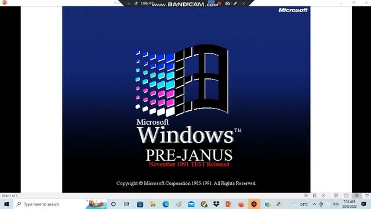
Task: Switch to Slide Sorter view
Action: point(347,196)
